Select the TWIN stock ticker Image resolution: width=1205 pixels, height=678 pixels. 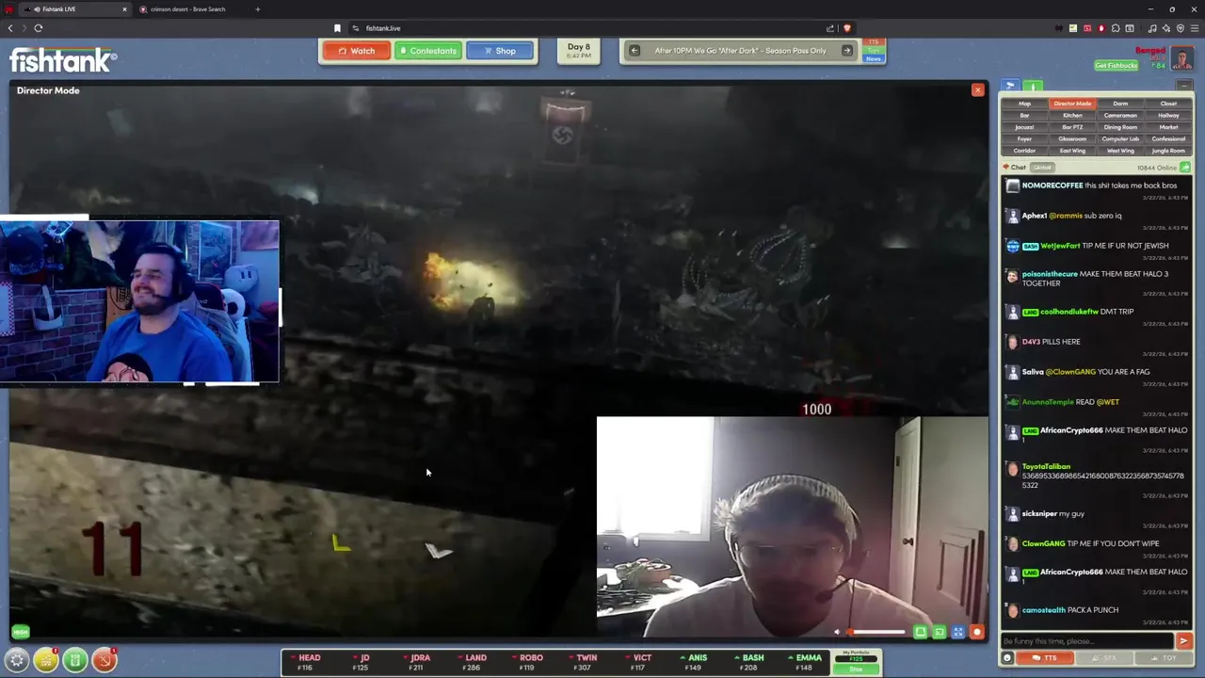582,662
